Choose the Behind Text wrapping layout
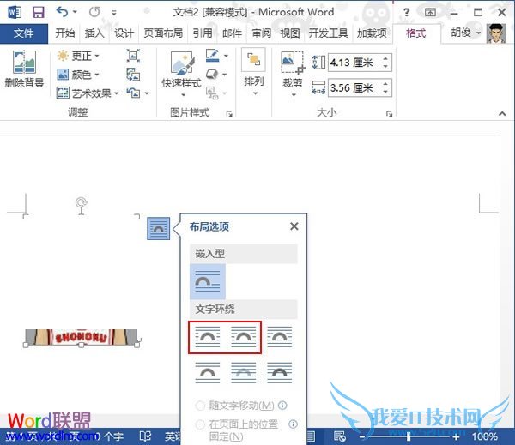 pos(243,371)
